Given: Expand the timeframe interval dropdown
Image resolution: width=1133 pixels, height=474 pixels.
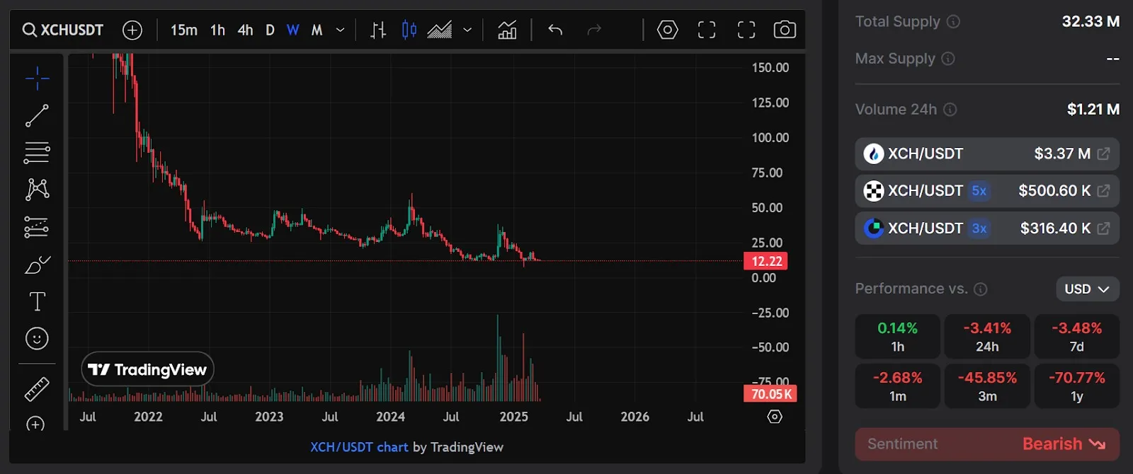Looking at the screenshot, I should point(340,30).
